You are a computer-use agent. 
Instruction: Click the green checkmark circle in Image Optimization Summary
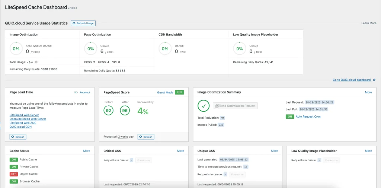click(x=204, y=106)
